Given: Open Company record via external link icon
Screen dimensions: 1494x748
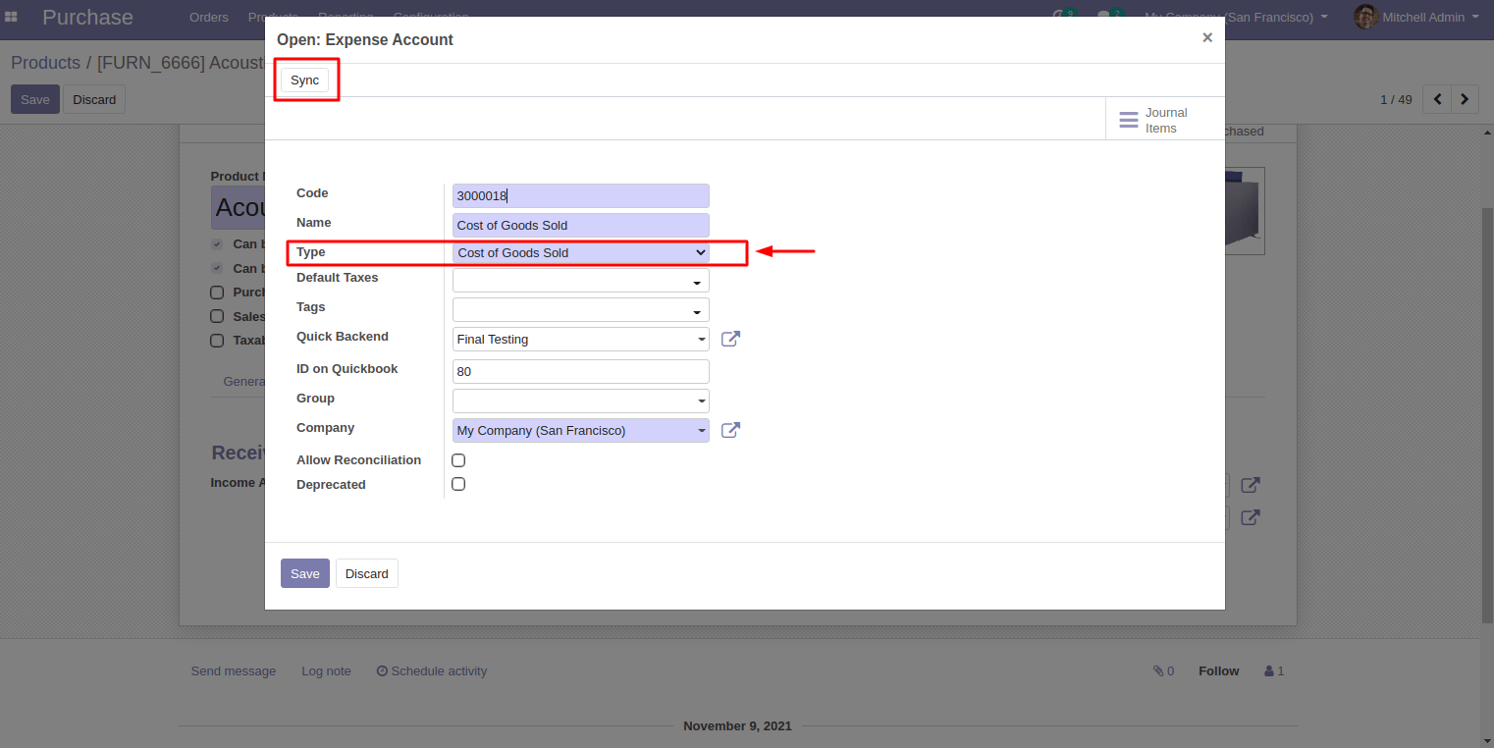Looking at the screenshot, I should point(730,430).
